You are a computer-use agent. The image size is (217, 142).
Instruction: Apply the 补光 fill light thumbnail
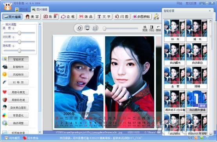pos(175,30)
